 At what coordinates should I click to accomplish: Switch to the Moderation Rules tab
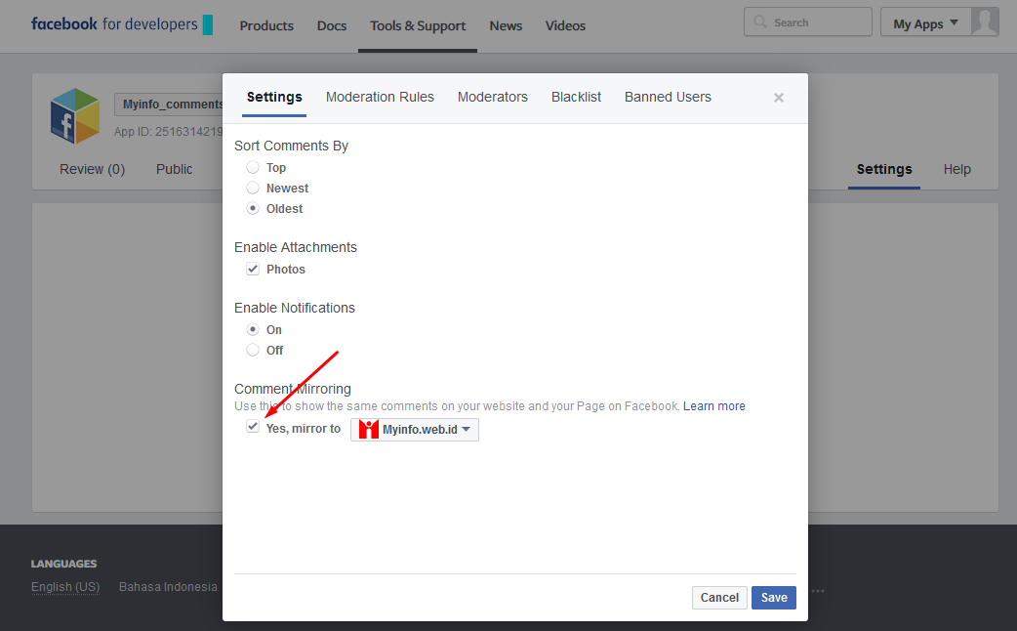[380, 98]
